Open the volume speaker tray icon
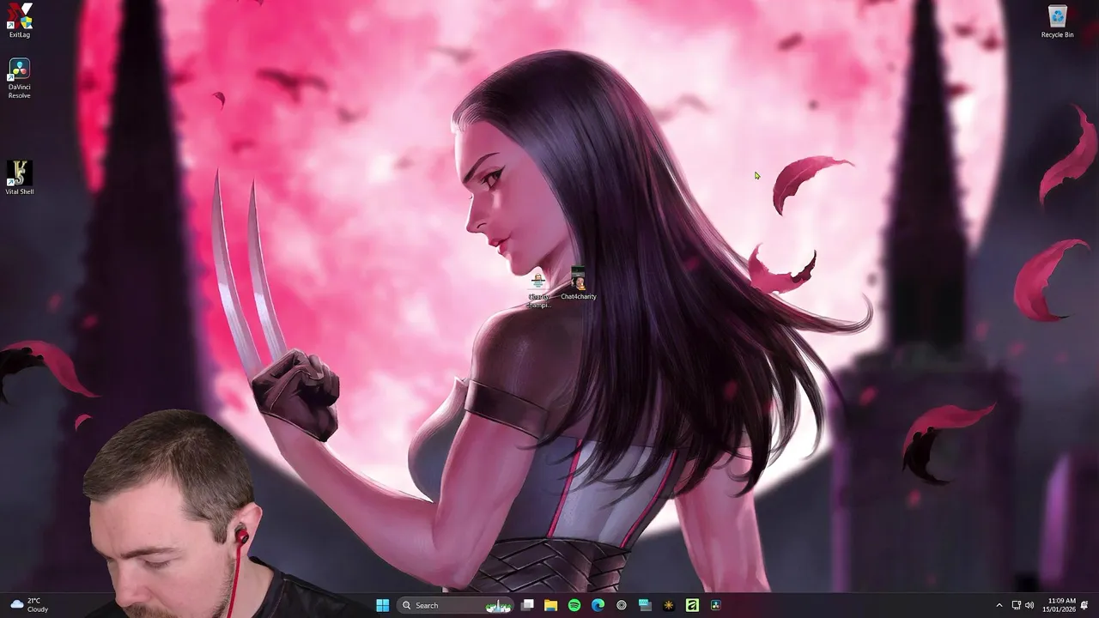This screenshot has width=1099, height=618. [x=1029, y=605]
